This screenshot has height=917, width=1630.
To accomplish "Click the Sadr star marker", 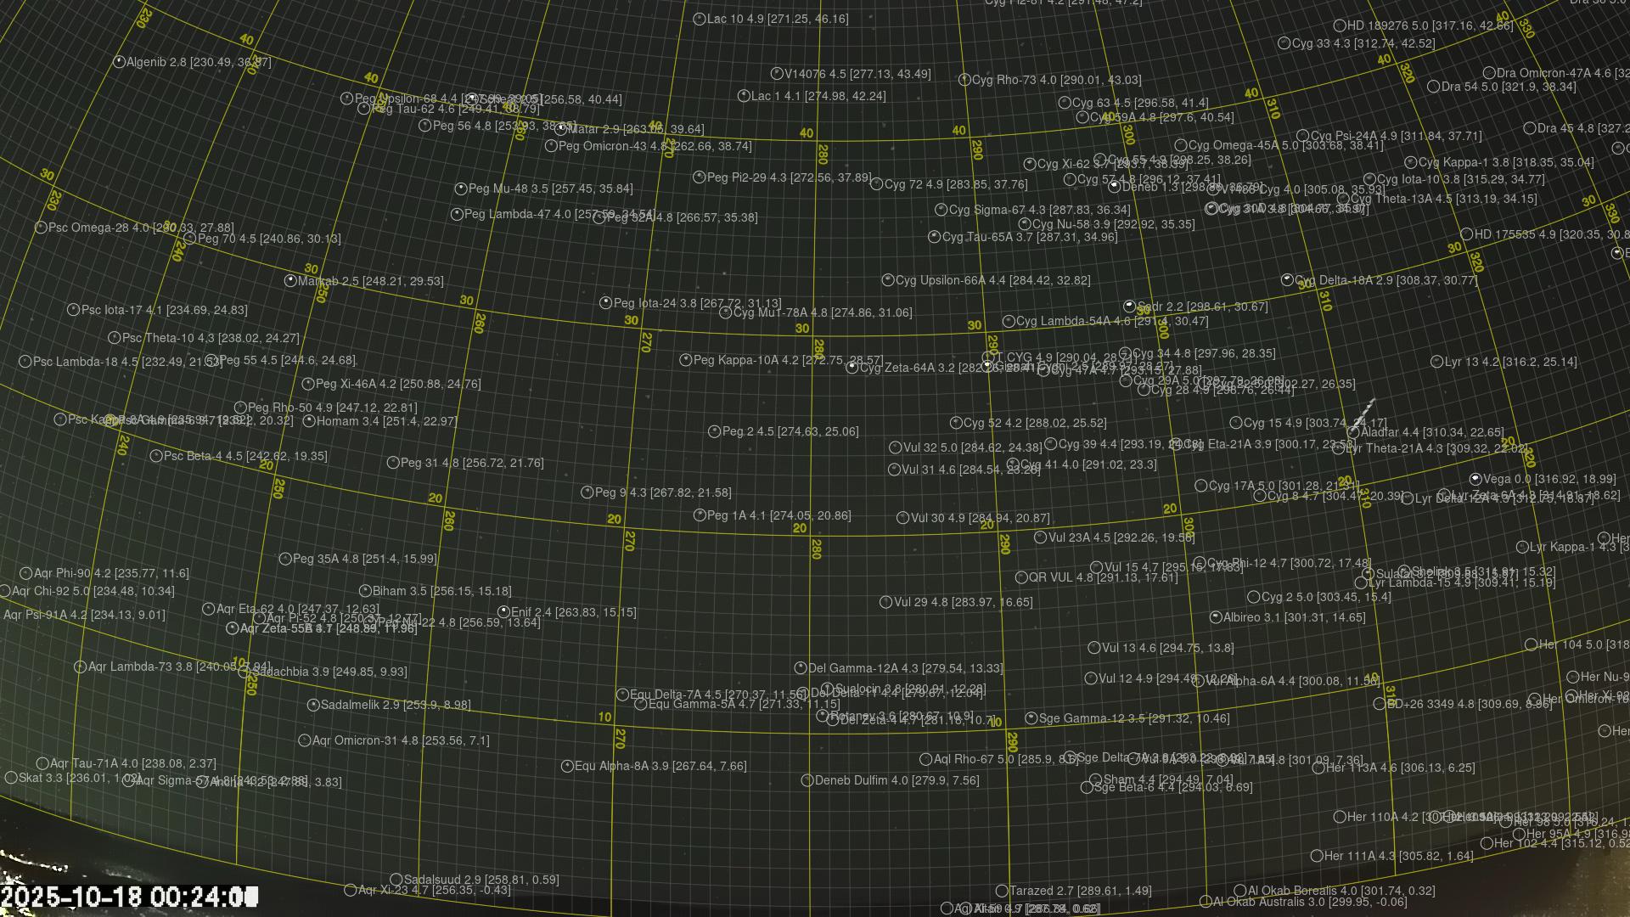I will click(1129, 307).
